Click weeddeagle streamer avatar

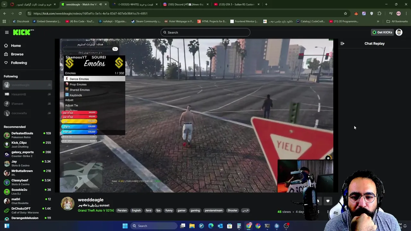coord(67,204)
